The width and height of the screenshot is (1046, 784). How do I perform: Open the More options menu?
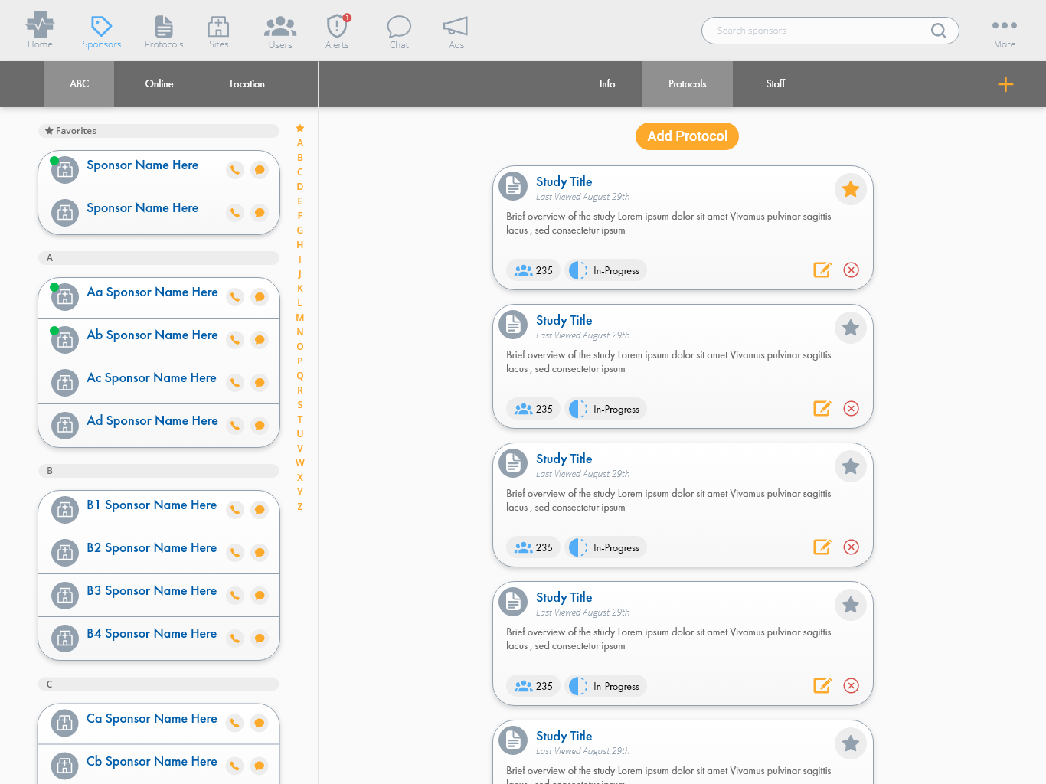pos(1004,31)
